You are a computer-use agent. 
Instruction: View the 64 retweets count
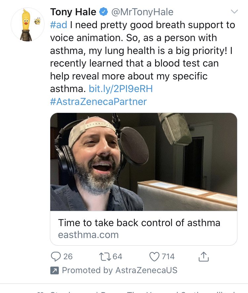117,256
